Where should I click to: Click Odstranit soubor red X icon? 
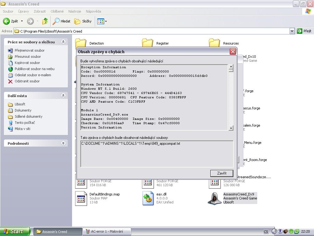(10, 81)
